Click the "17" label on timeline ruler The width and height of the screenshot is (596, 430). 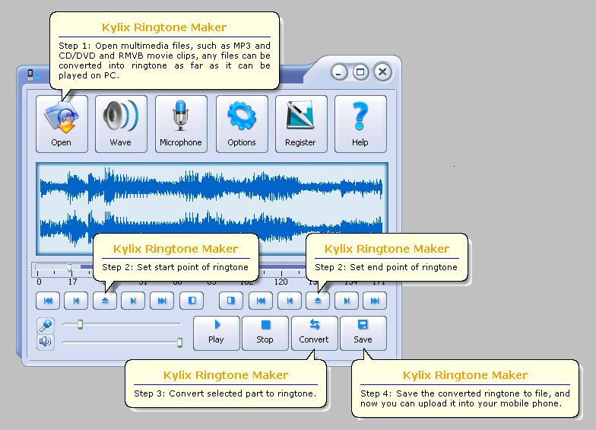pos(73,282)
